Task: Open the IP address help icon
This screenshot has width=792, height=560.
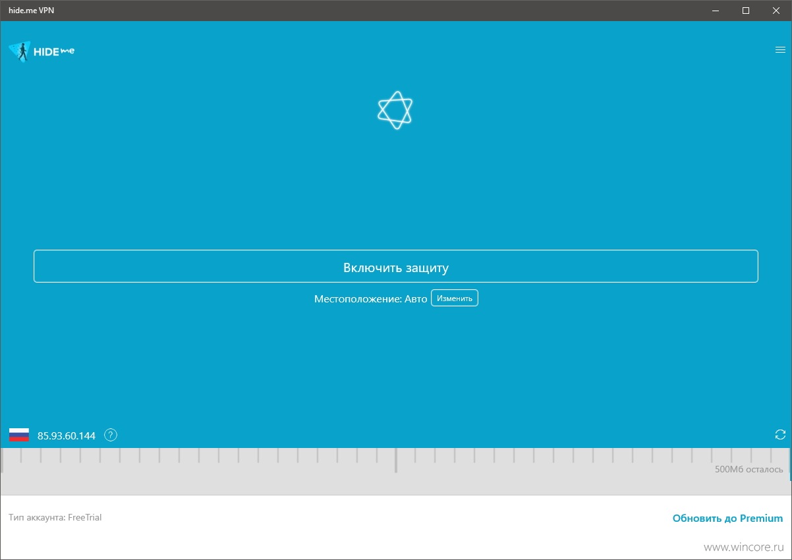Action: click(111, 435)
